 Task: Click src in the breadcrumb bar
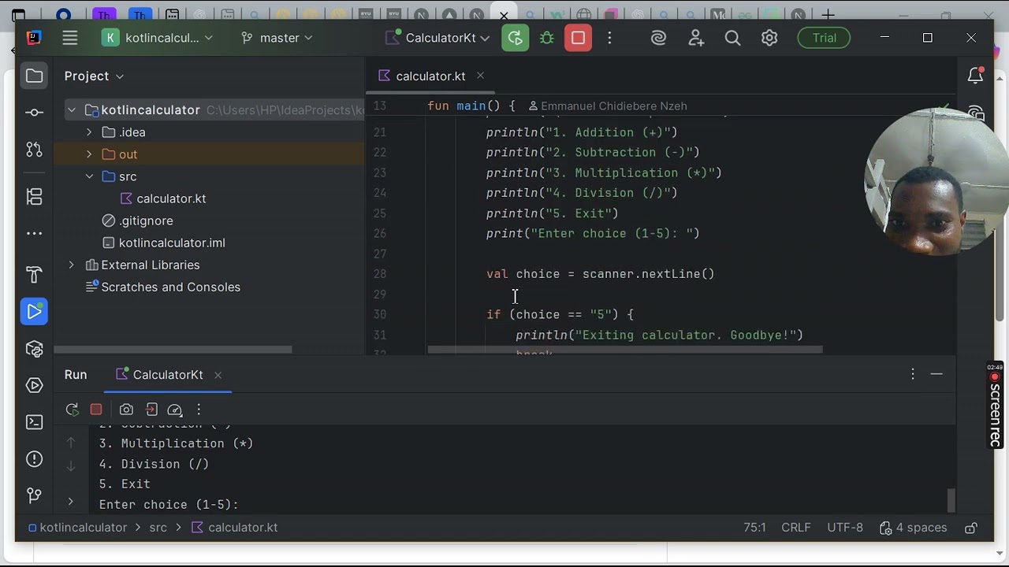pos(158,528)
